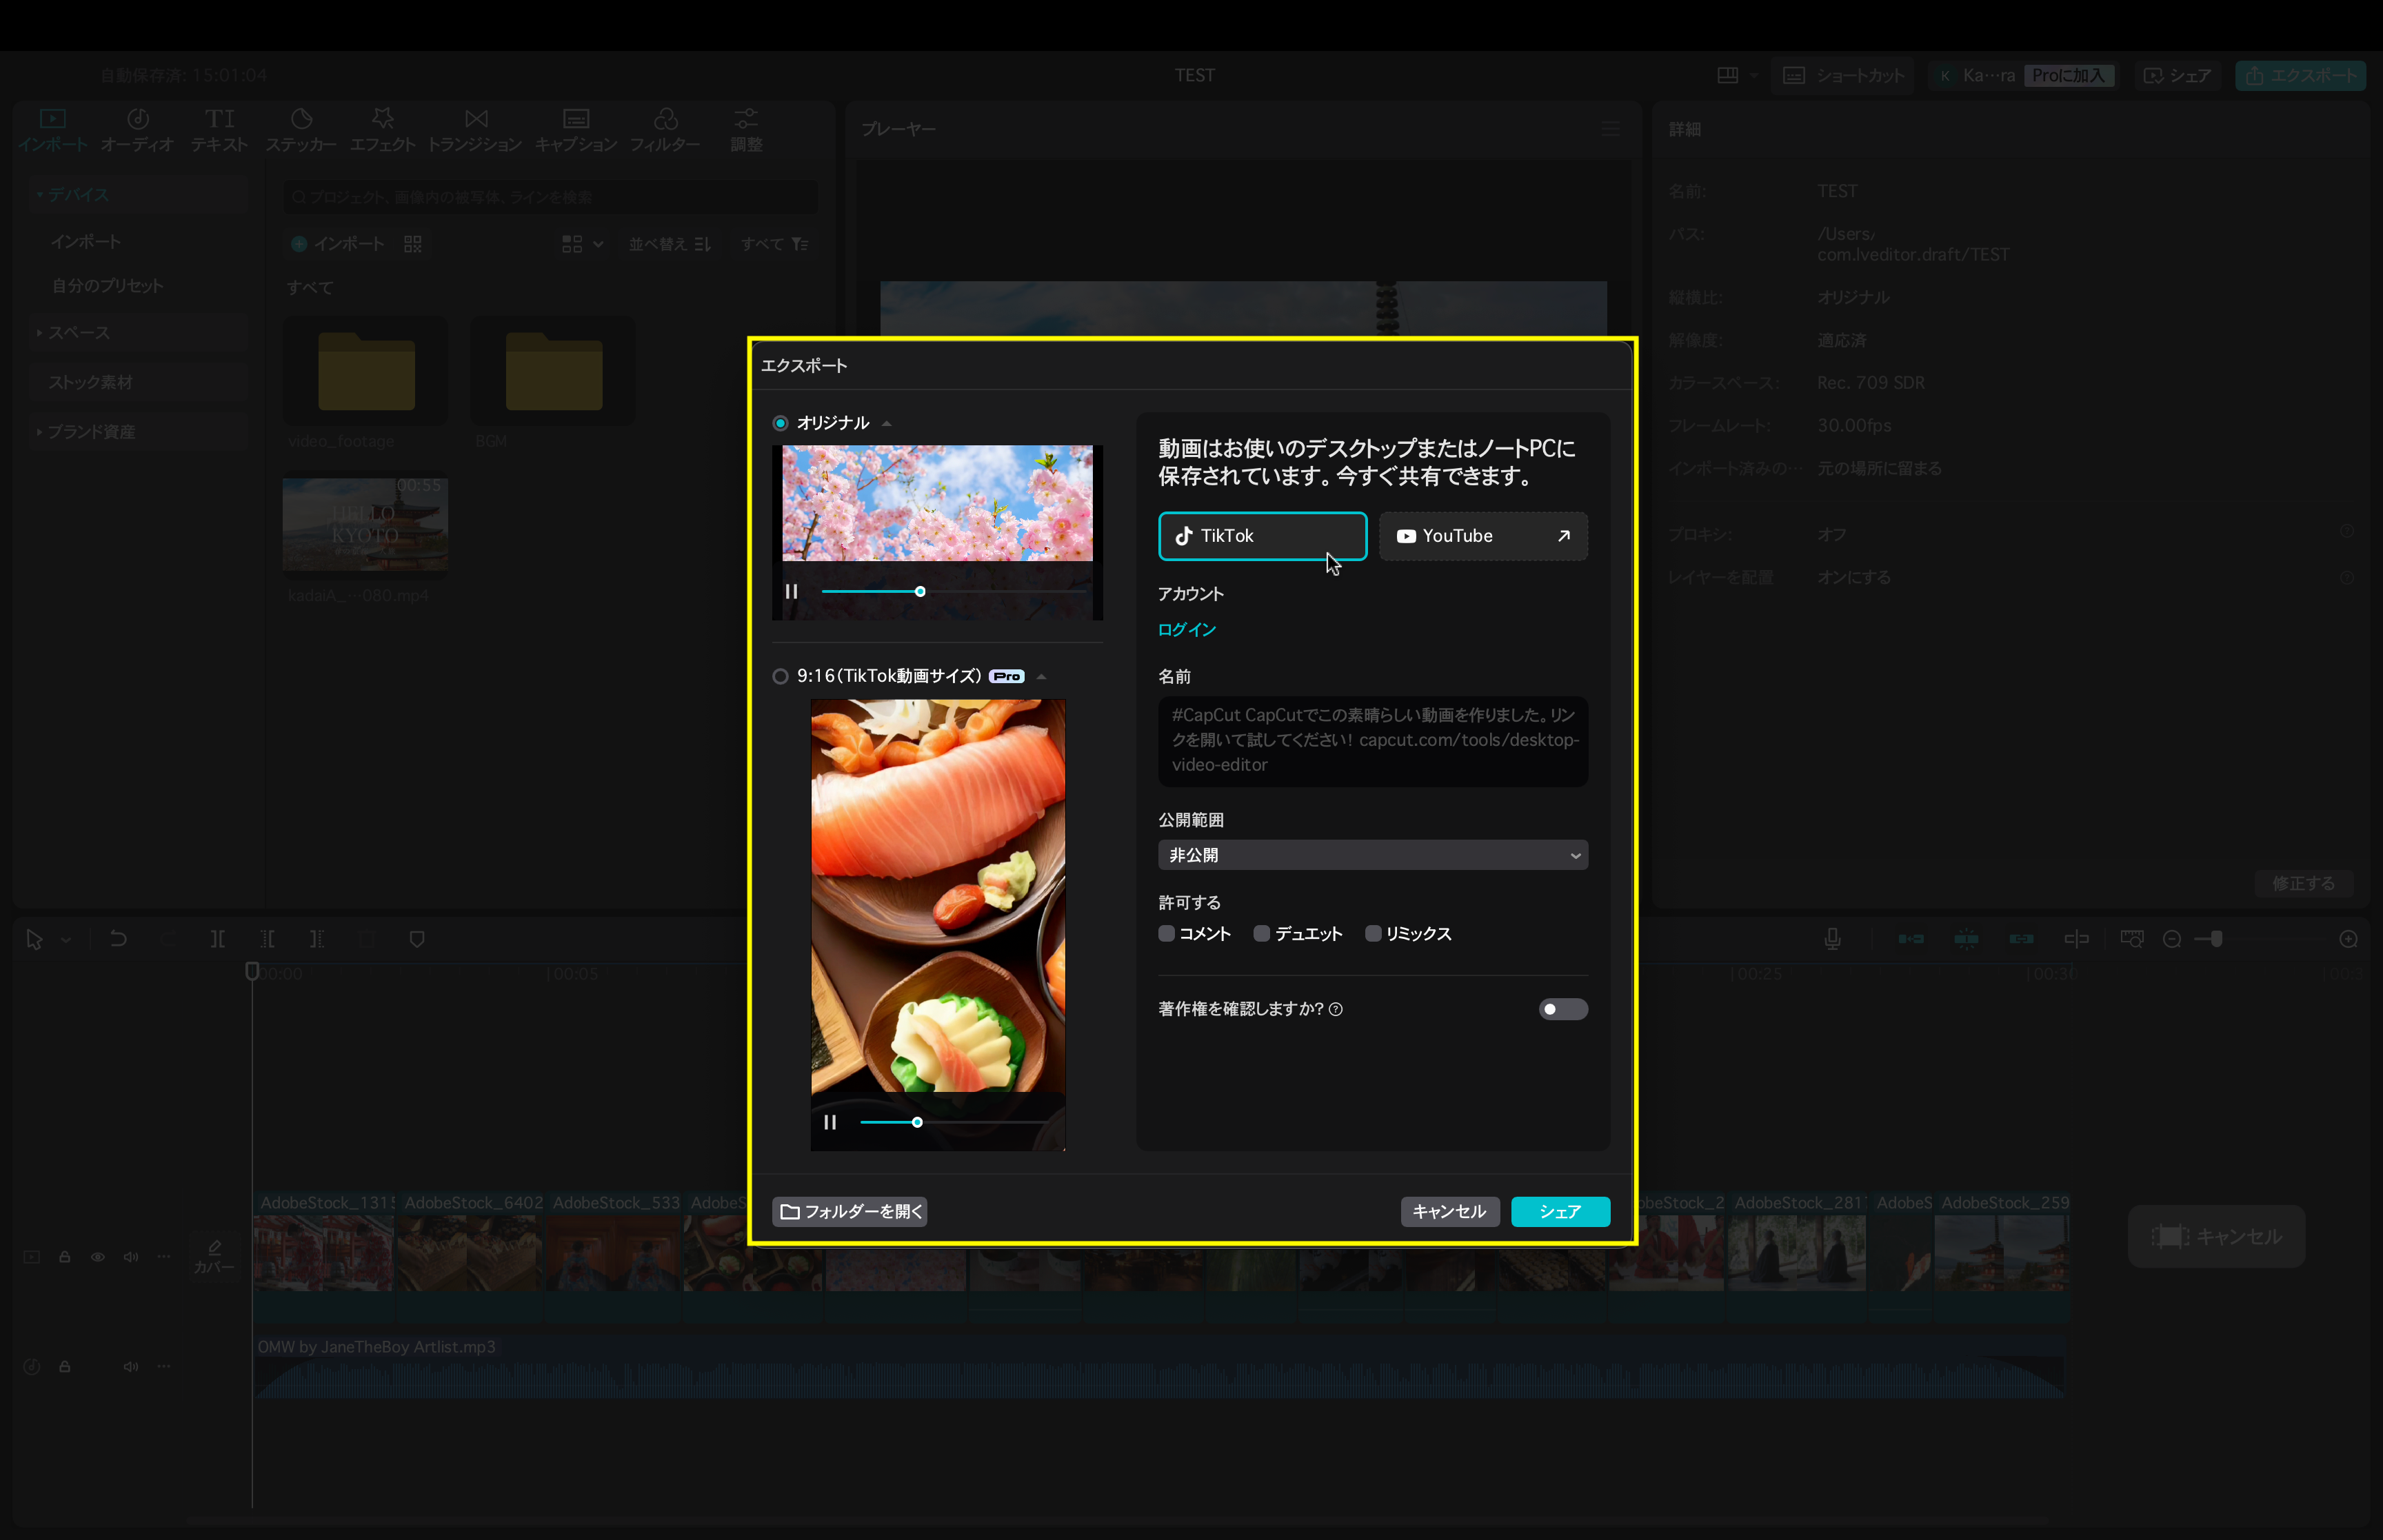Open the 調整 tab
Screen dimensions: 2383x1540
point(746,130)
